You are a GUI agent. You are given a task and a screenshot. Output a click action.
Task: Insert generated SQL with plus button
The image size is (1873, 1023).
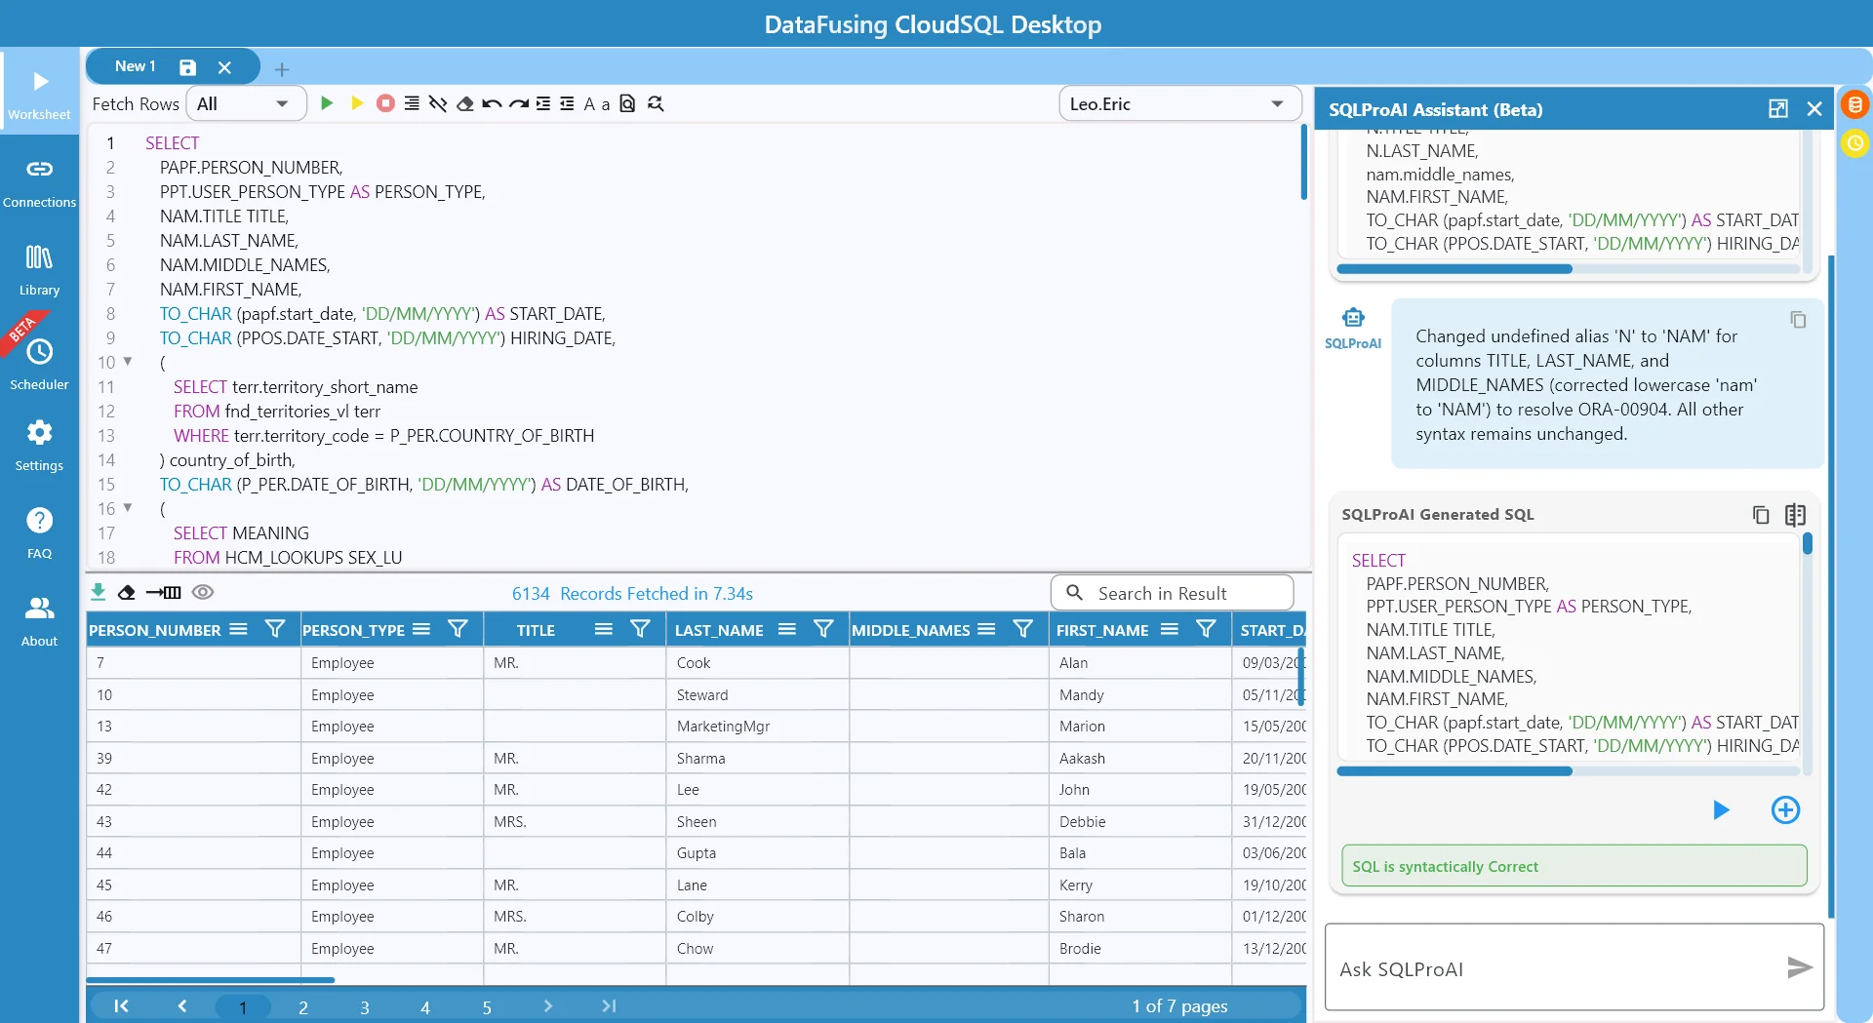(x=1785, y=809)
